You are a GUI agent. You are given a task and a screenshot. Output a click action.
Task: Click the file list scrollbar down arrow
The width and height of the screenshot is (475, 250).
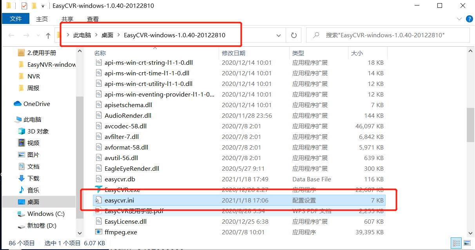471,233
